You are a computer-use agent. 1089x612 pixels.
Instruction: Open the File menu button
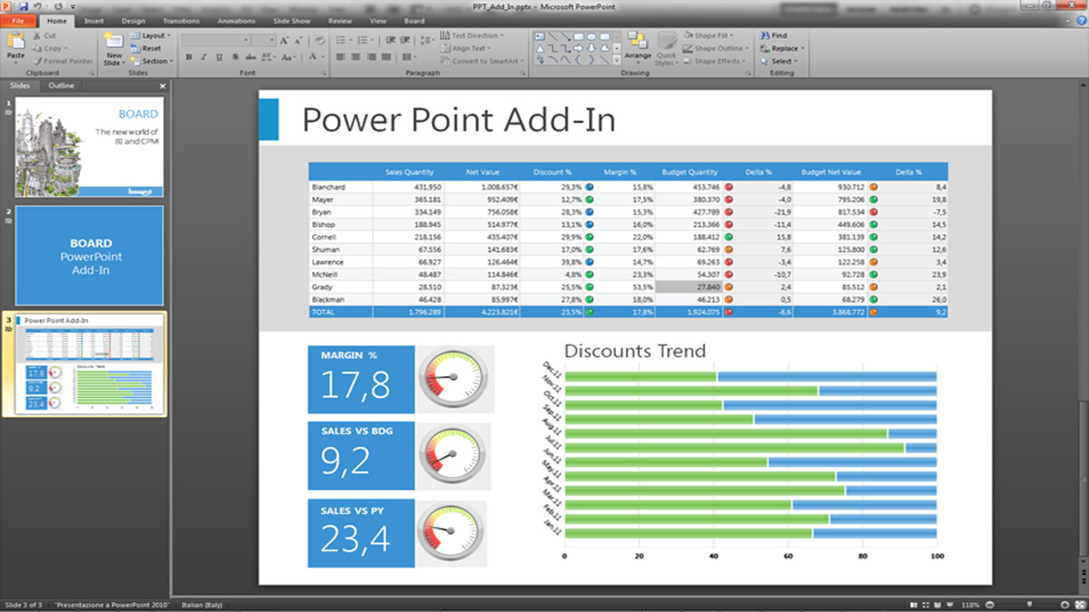(18, 20)
